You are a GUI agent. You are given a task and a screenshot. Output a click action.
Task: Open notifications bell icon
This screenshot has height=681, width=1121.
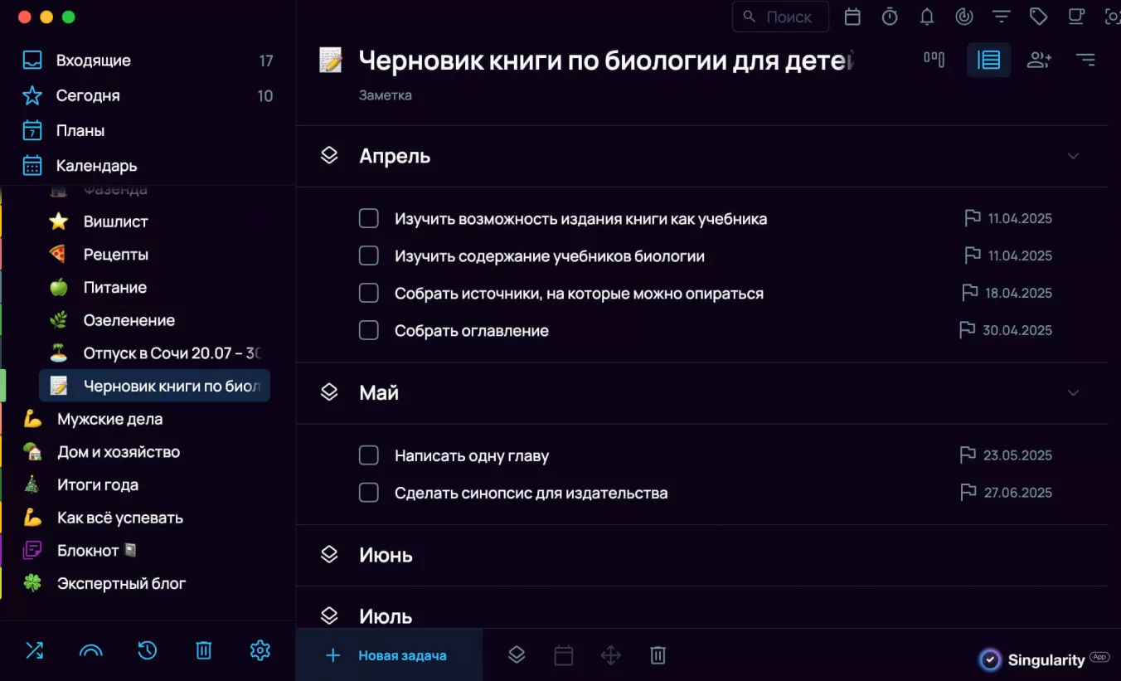point(927,17)
